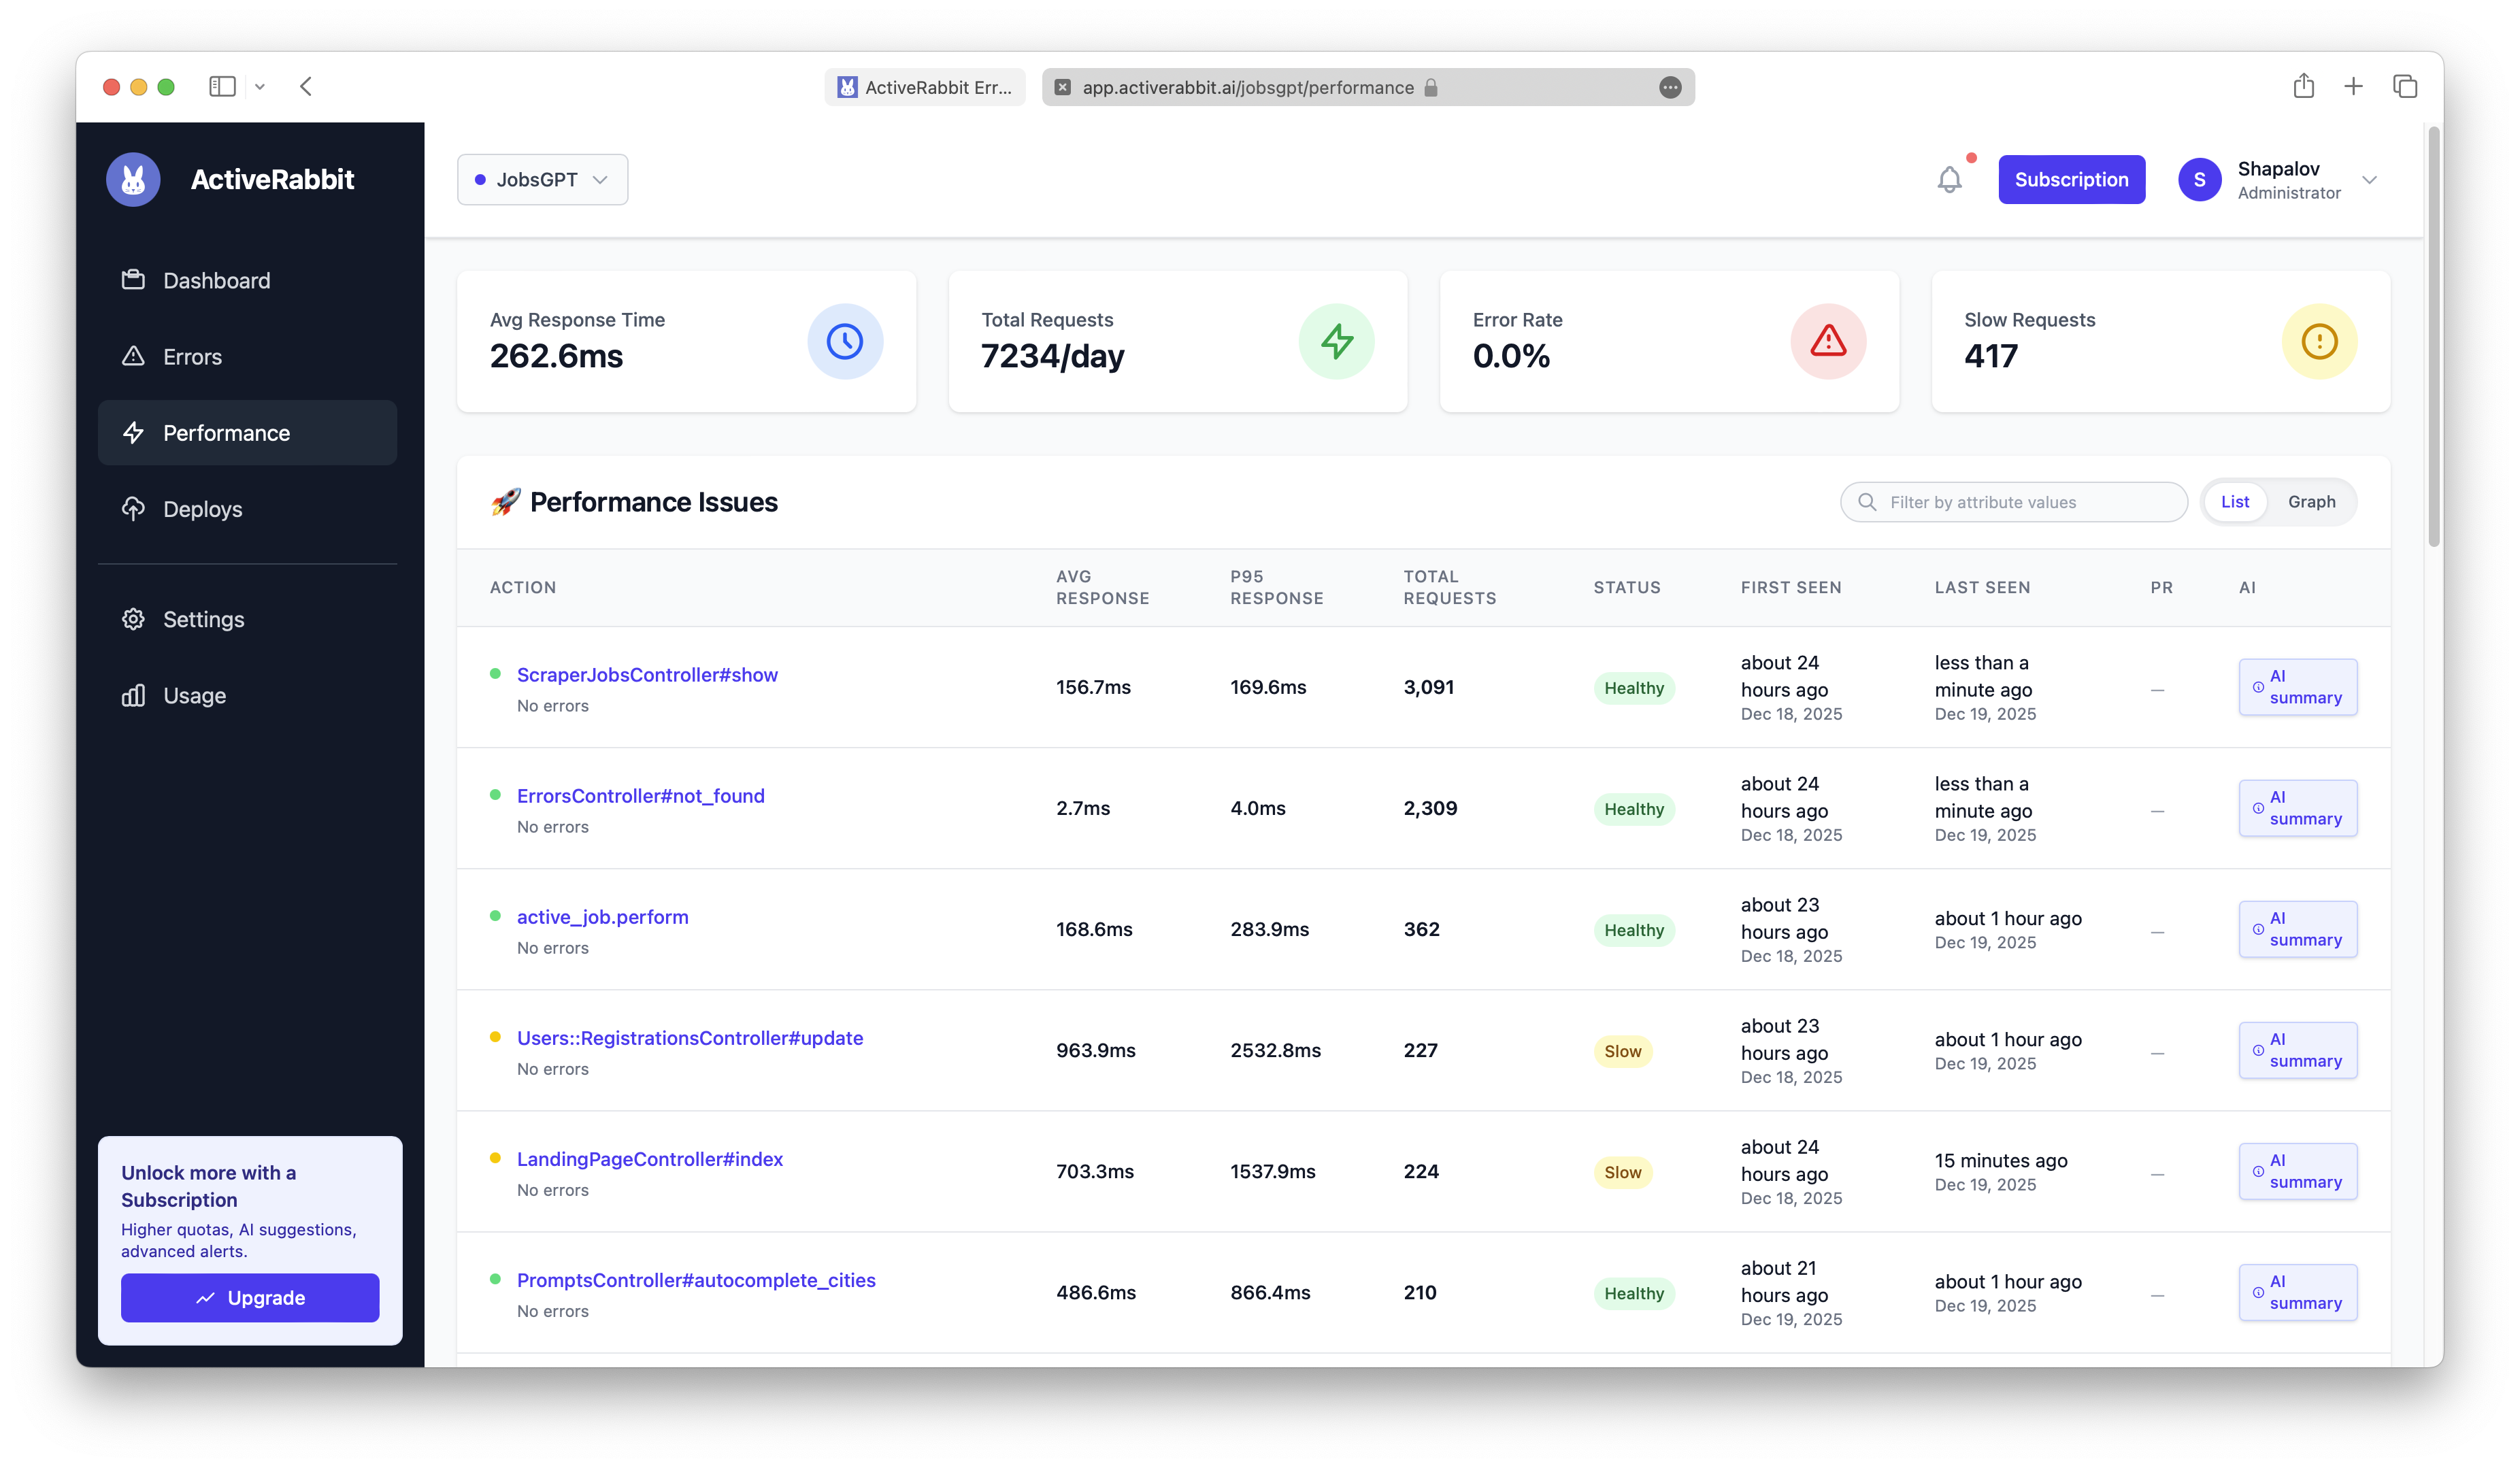This screenshot has width=2520, height=1468.
Task: Select the List view tab
Action: click(x=2235, y=501)
